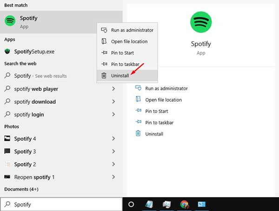Click the large Spotify logo in details pane
Screen dimensions: 279x211
[x=201, y=23]
